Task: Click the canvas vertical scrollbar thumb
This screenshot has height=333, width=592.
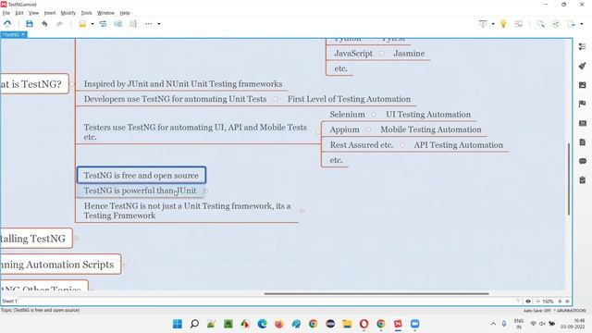Action: tap(569, 179)
